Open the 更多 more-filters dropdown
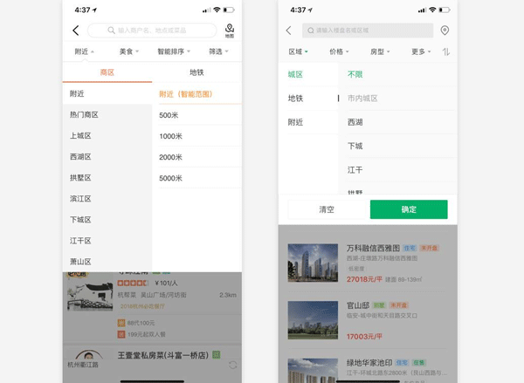This screenshot has height=383, width=524. pyautogui.click(x=421, y=51)
